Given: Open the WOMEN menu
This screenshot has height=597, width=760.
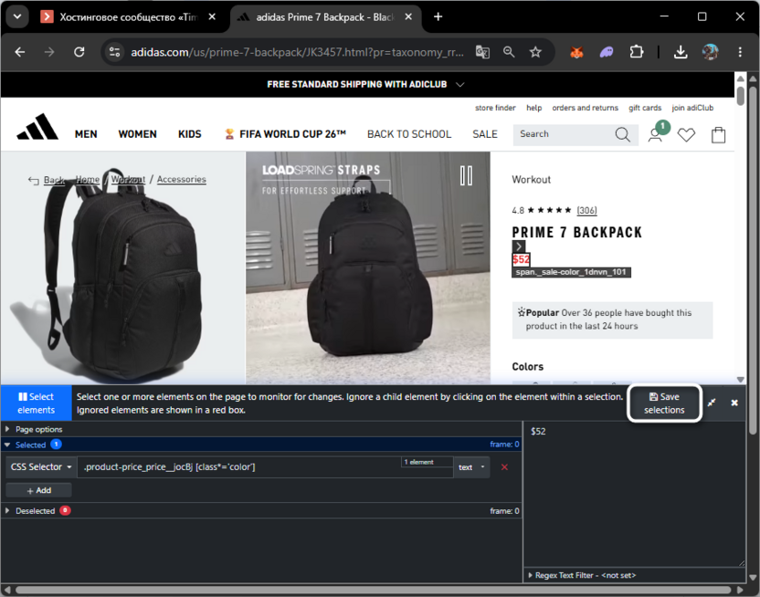Looking at the screenshot, I should pos(138,134).
